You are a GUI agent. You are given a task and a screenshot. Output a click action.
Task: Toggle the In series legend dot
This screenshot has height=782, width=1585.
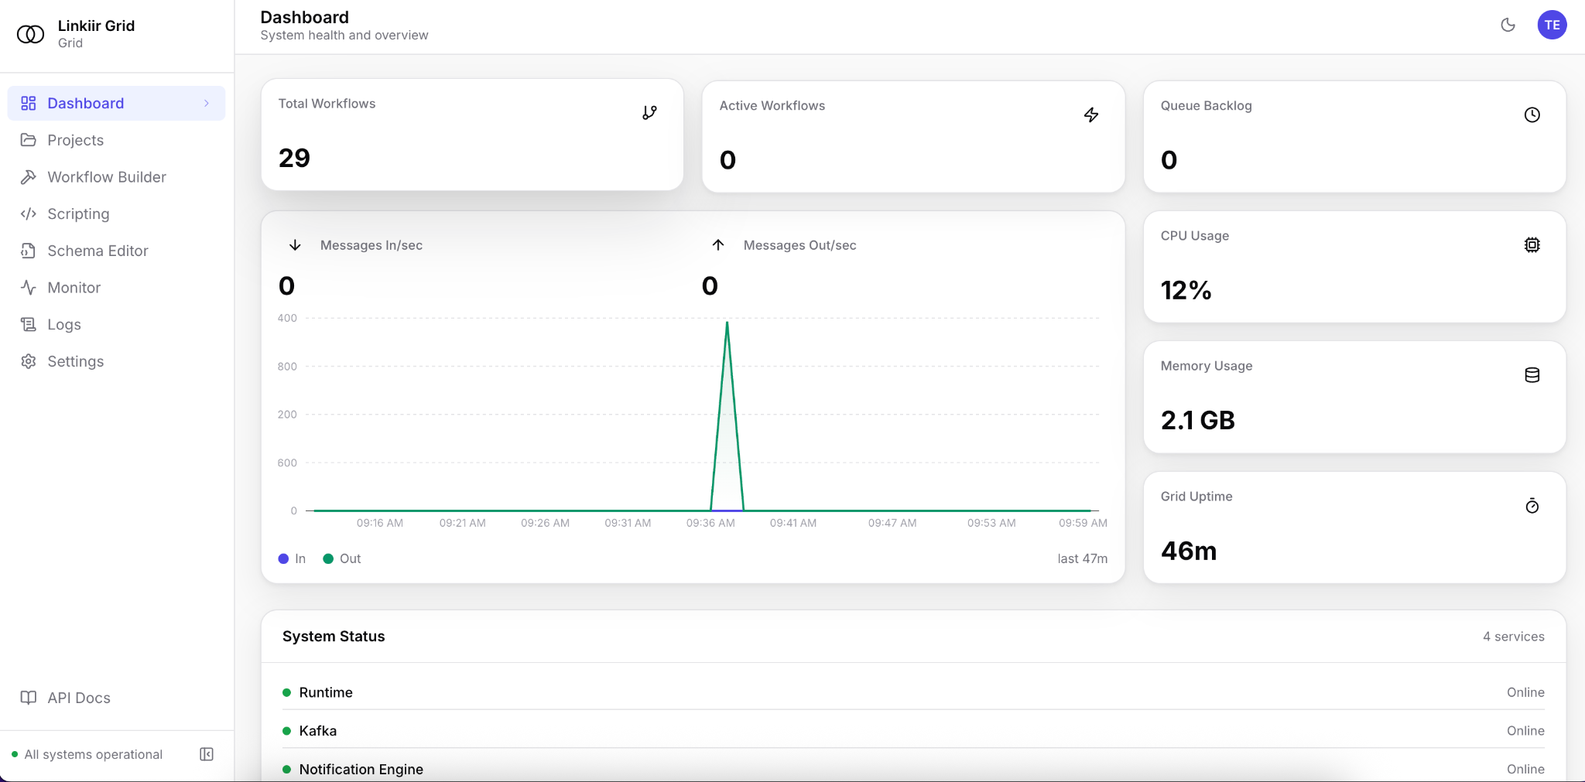click(283, 558)
